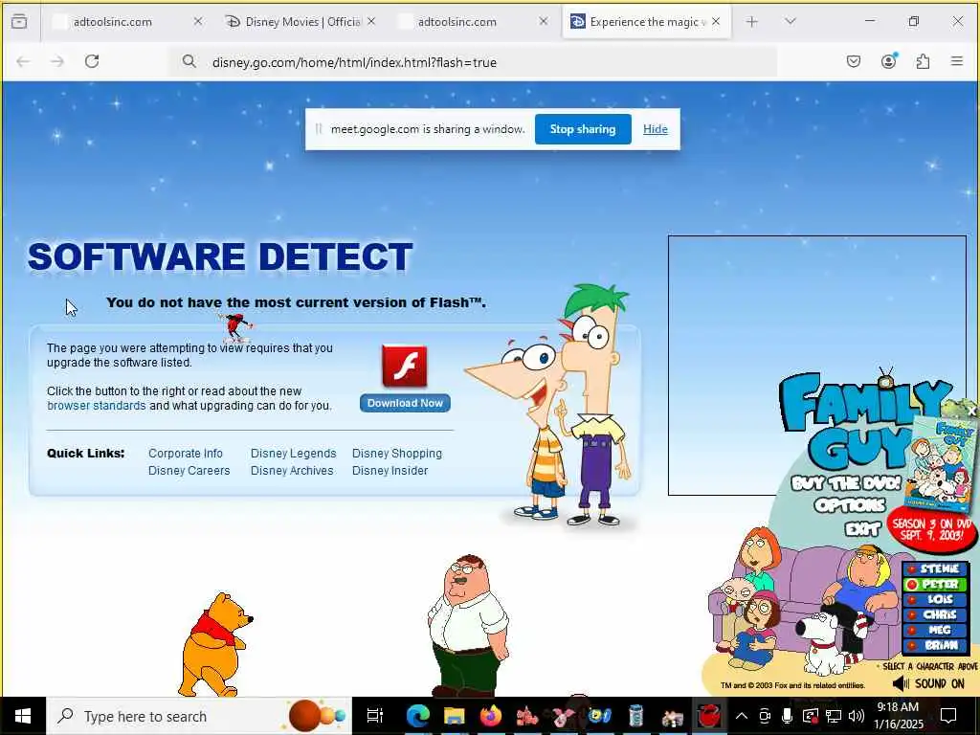The image size is (980, 735).
Task: Close the Family Guy widget with its X
Action: 972,412
